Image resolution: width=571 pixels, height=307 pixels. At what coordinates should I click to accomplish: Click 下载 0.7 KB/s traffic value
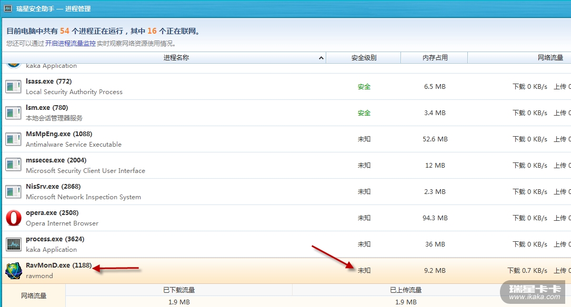click(527, 270)
